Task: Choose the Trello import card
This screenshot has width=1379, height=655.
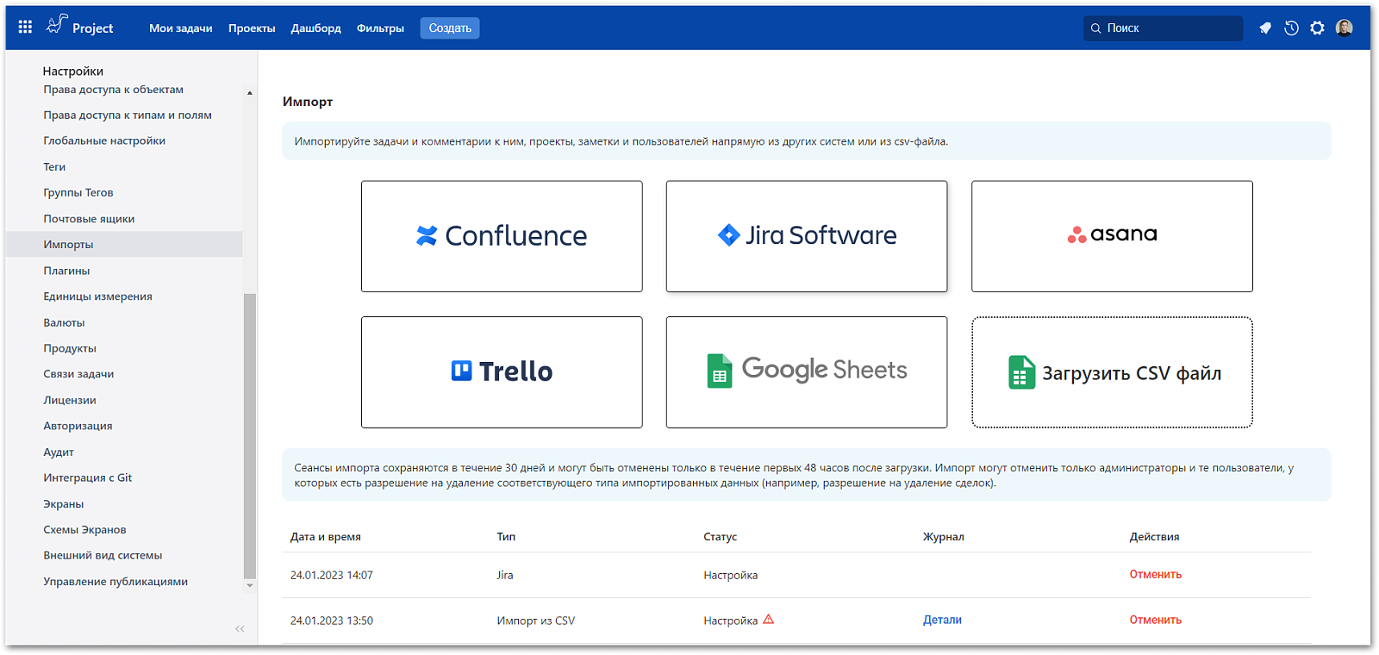Action: click(x=502, y=372)
